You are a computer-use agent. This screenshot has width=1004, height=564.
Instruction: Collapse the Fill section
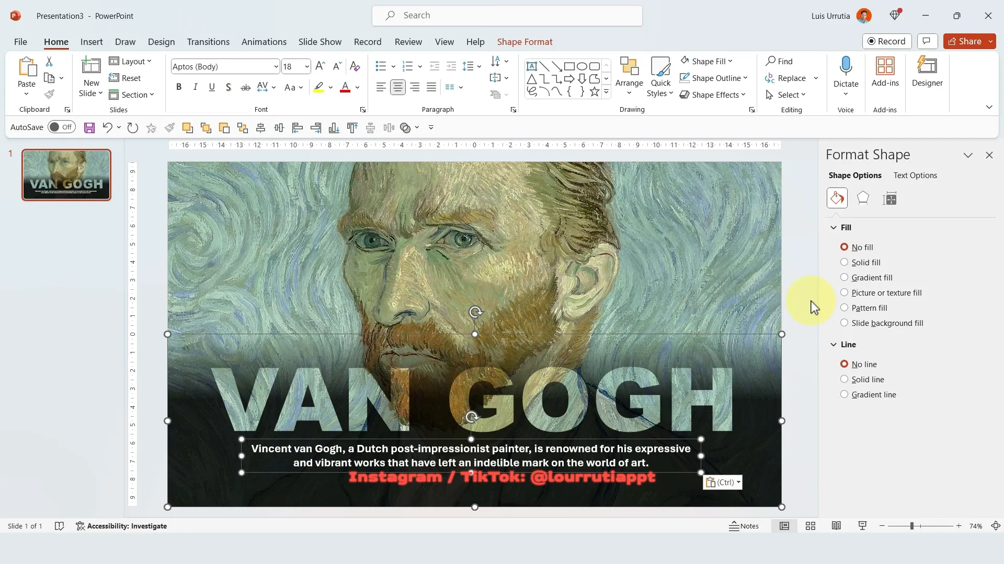pos(833,227)
